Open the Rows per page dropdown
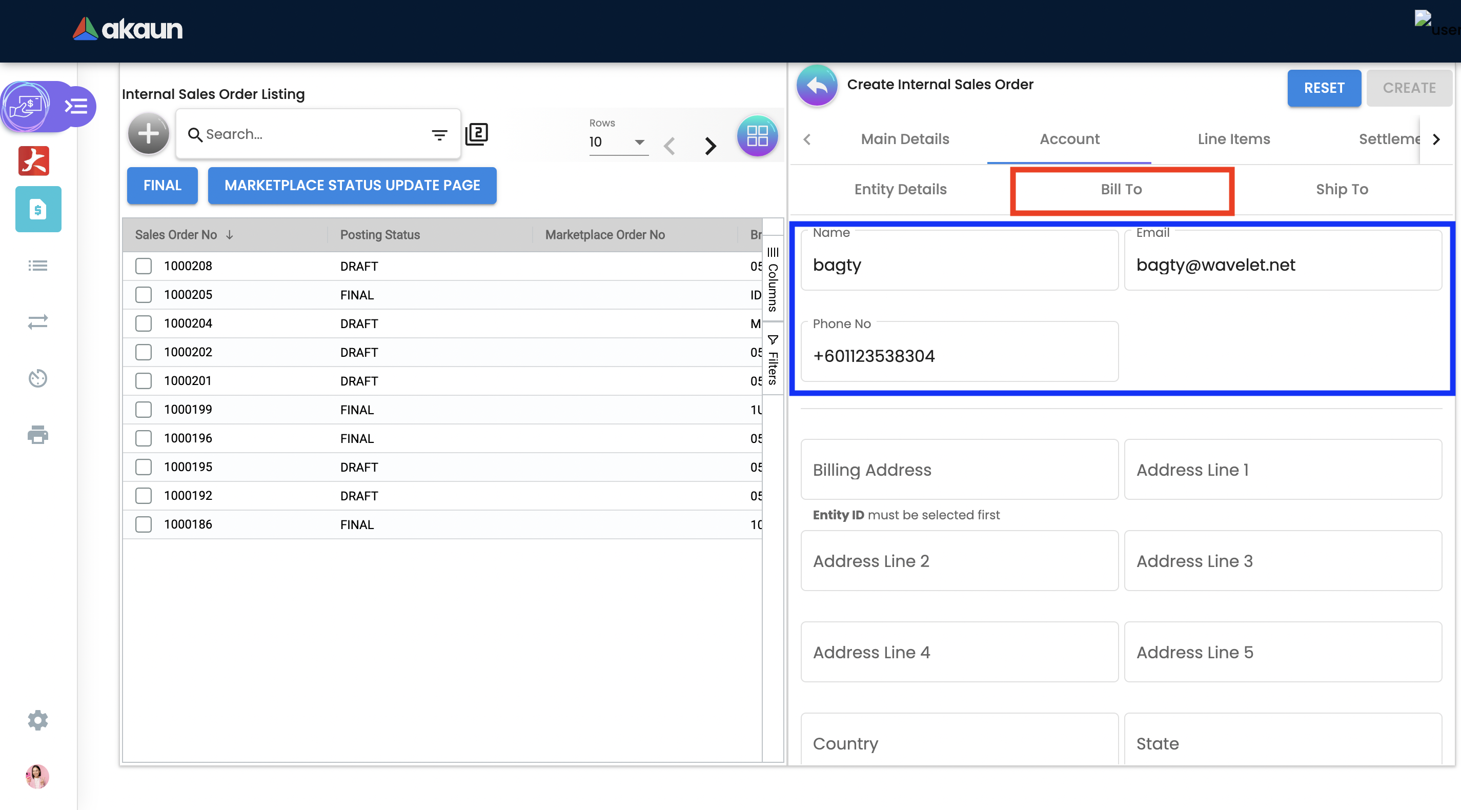This screenshot has height=810, width=1461. click(617, 142)
